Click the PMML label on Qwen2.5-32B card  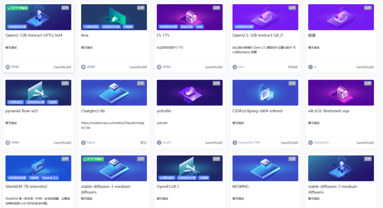click(293, 67)
